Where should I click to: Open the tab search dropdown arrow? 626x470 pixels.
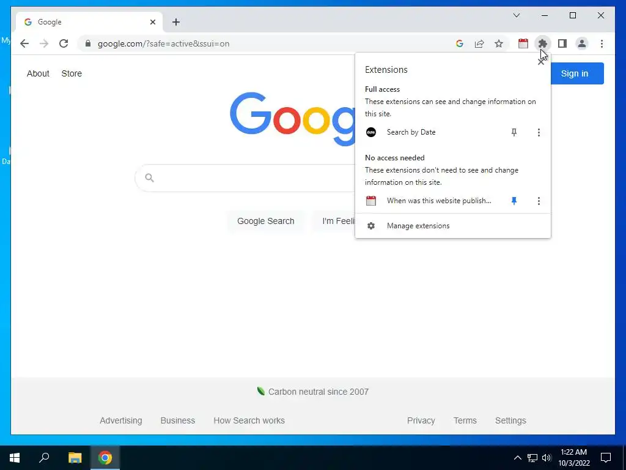tap(517, 15)
